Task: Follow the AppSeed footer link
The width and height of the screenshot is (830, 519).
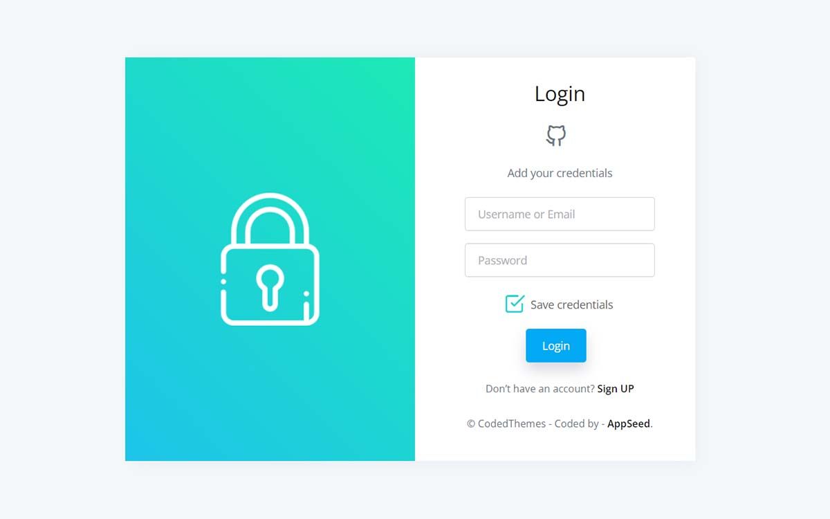Action: (629, 424)
